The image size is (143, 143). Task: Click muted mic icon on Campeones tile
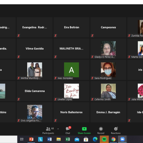(92, 35)
